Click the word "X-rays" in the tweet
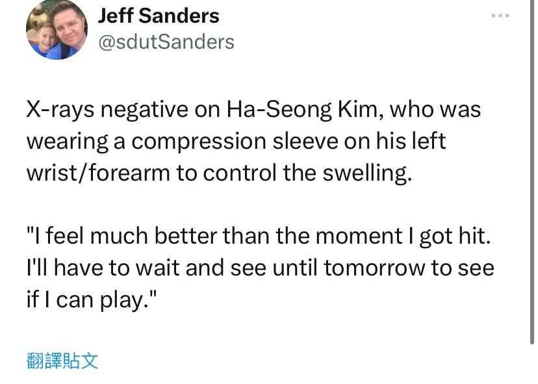The height and width of the screenshot is (384, 538). [x=60, y=110]
